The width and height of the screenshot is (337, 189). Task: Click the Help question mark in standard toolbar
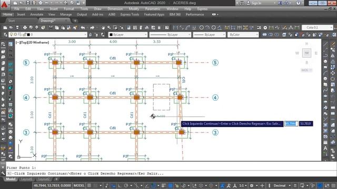(167, 27)
